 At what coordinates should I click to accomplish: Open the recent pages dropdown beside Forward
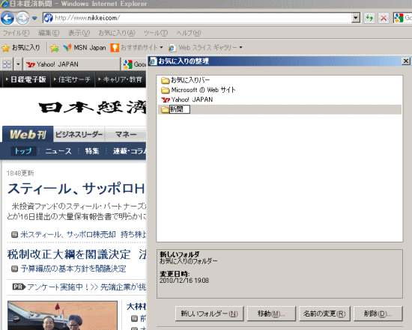pos(34,18)
